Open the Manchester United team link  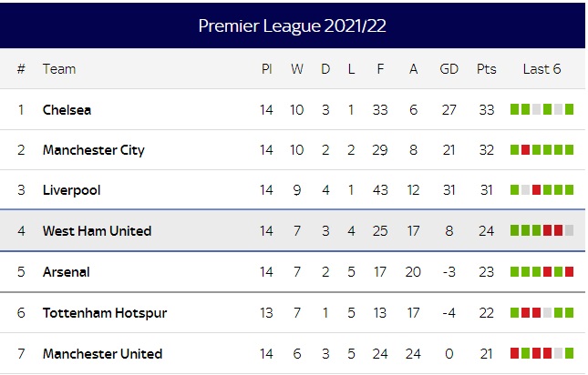(102, 354)
